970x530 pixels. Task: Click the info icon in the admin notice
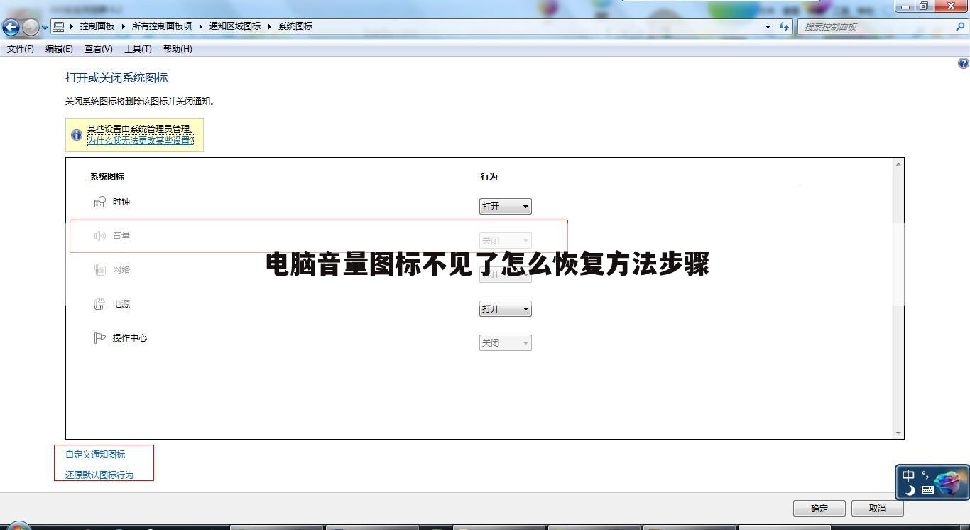(x=77, y=134)
